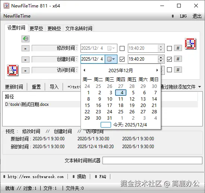The height and width of the screenshot is (193, 205).
Task: Select day 25 in December calendar
Action: (x=121, y=112)
